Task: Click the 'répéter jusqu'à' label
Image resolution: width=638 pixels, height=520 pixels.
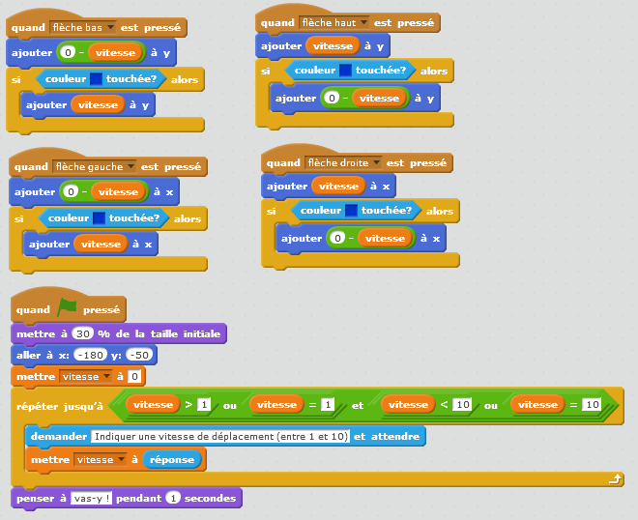Action: (x=59, y=407)
